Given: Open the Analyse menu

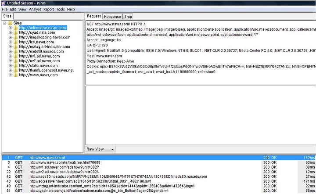Looking at the screenshot, I should pos(35,9).
